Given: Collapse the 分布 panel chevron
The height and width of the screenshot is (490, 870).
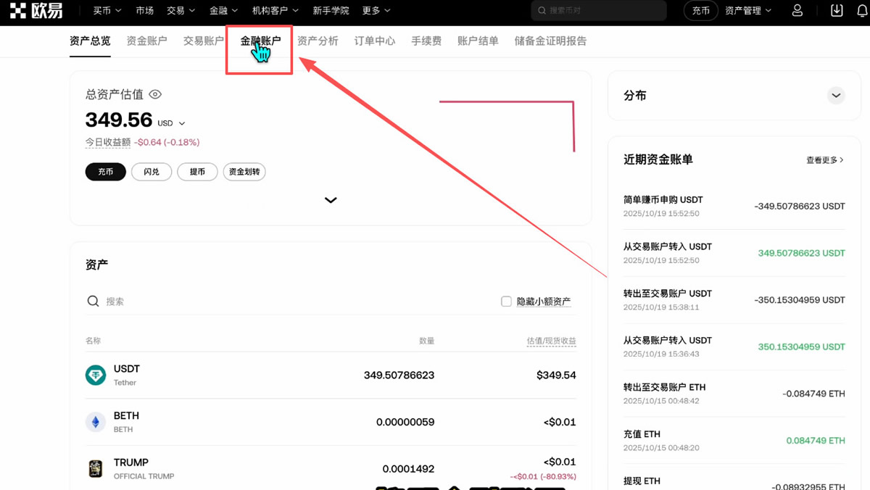Looking at the screenshot, I should pyautogui.click(x=836, y=95).
